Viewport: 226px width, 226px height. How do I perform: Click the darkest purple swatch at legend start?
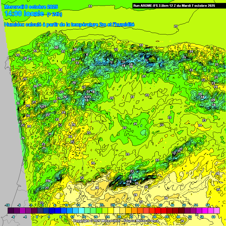tap(11, 210)
